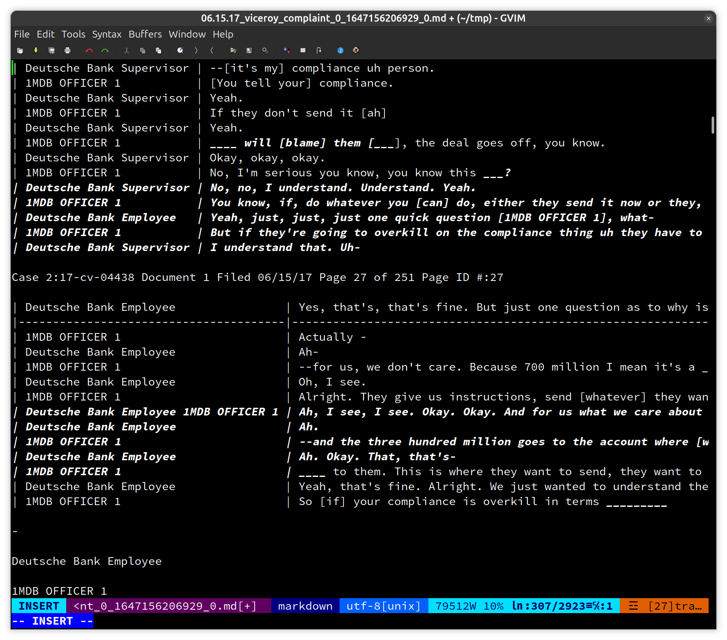
Task: Undo the last change
Action: pos(89,50)
